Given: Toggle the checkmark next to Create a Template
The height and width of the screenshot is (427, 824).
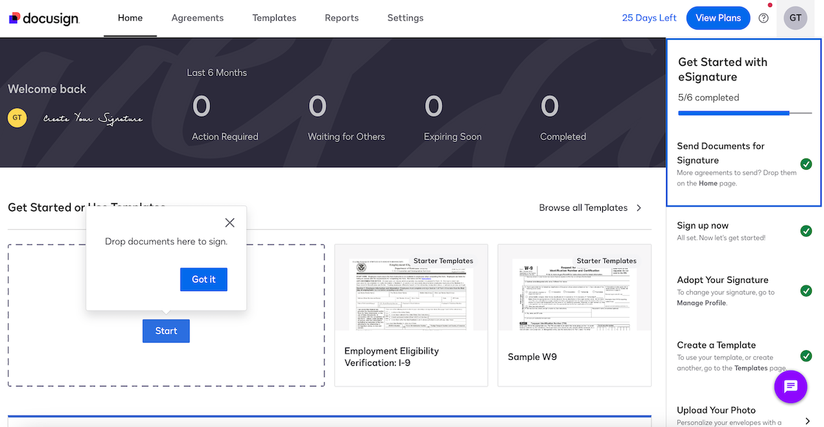Looking at the screenshot, I should point(806,356).
